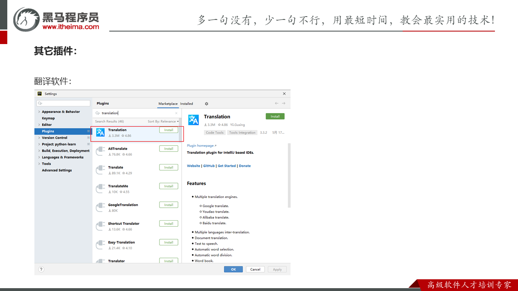Click the help question mark icon

(x=41, y=269)
